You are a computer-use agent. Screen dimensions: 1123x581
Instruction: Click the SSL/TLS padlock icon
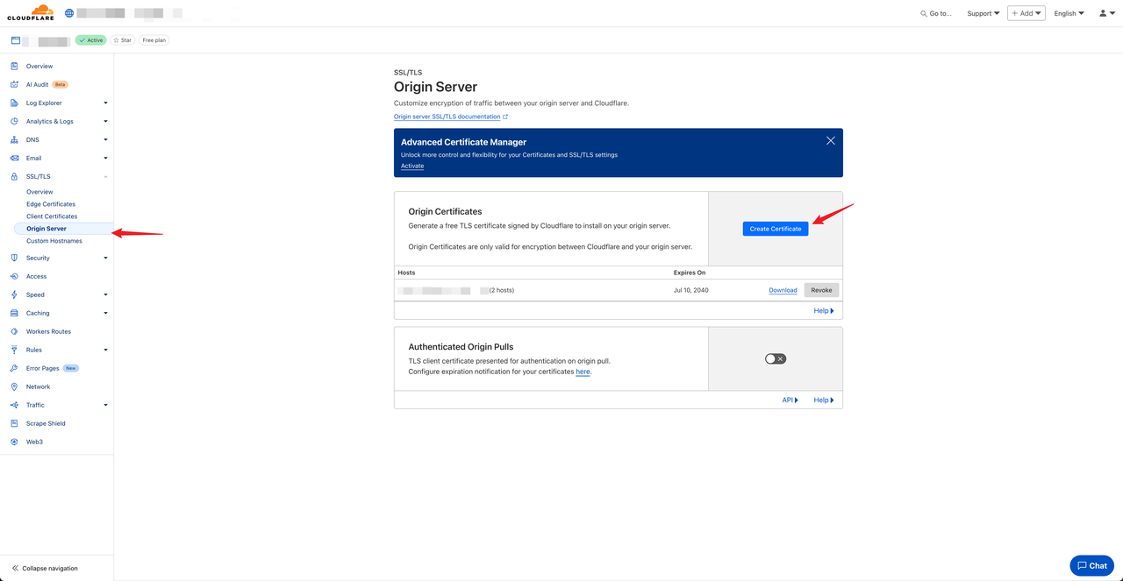[x=14, y=176]
